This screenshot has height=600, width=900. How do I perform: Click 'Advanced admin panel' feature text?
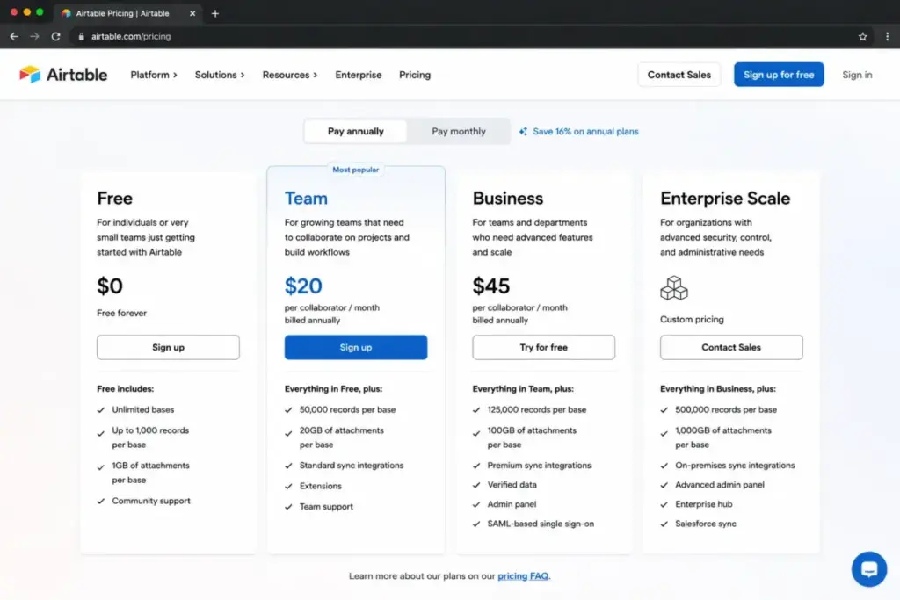click(720, 485)
